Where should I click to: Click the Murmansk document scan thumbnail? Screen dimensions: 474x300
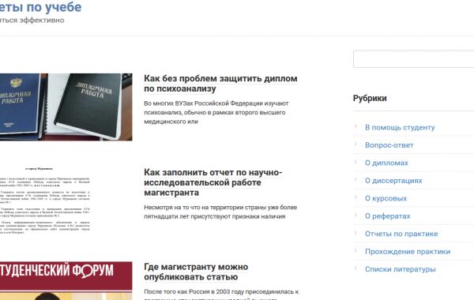[45, 201]
